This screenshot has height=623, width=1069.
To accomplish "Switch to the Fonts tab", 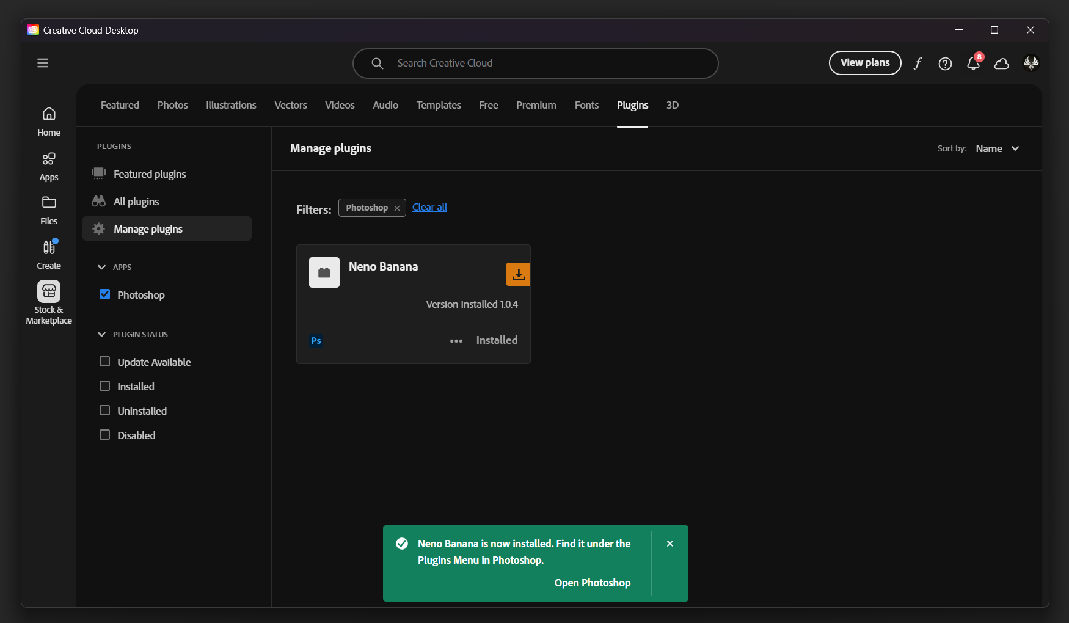I will point(586,105).
